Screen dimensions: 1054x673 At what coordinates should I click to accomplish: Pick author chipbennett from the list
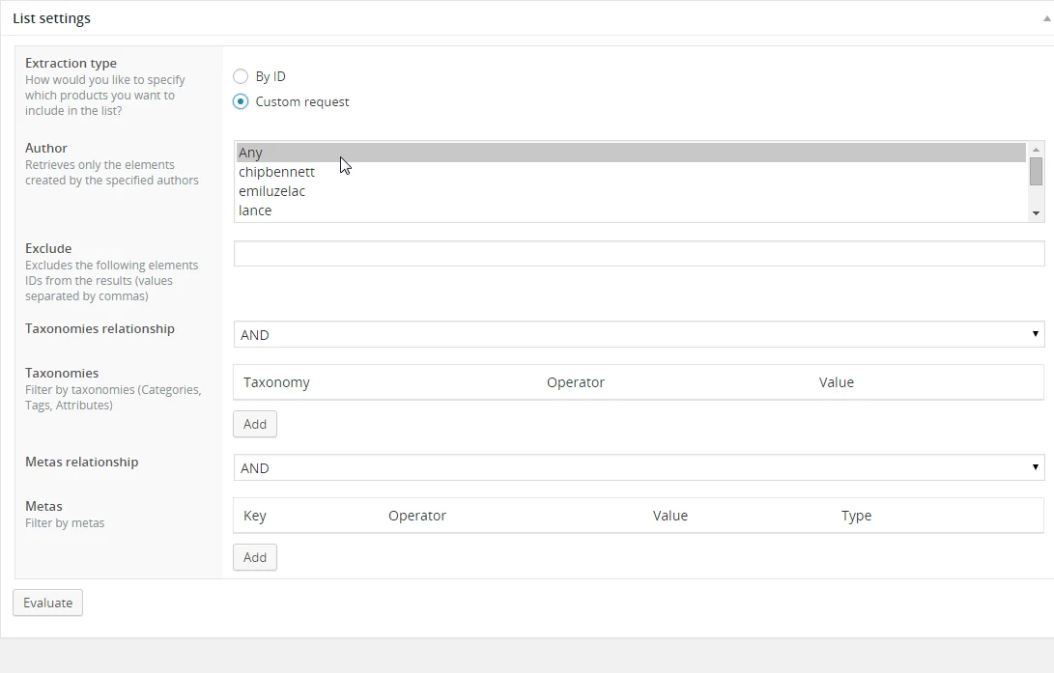[x=276, y=172]
